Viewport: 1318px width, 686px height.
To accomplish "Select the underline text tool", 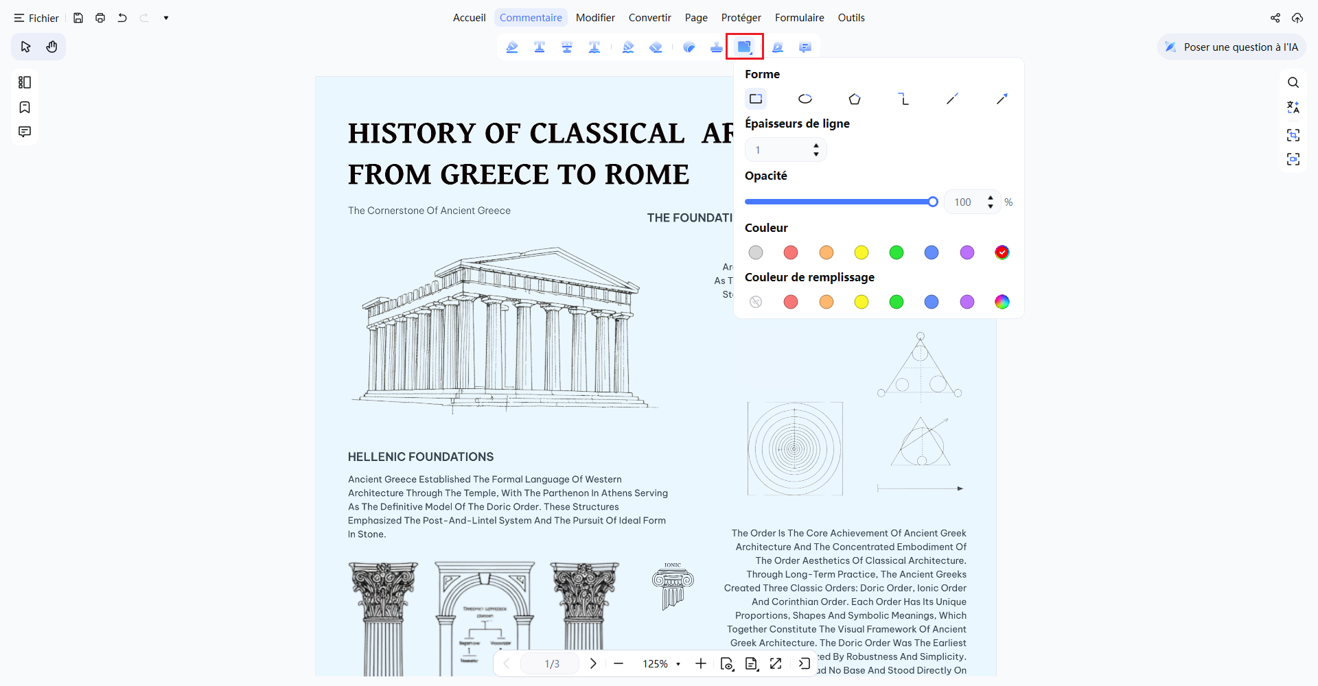I will click(x=540, y=47).
